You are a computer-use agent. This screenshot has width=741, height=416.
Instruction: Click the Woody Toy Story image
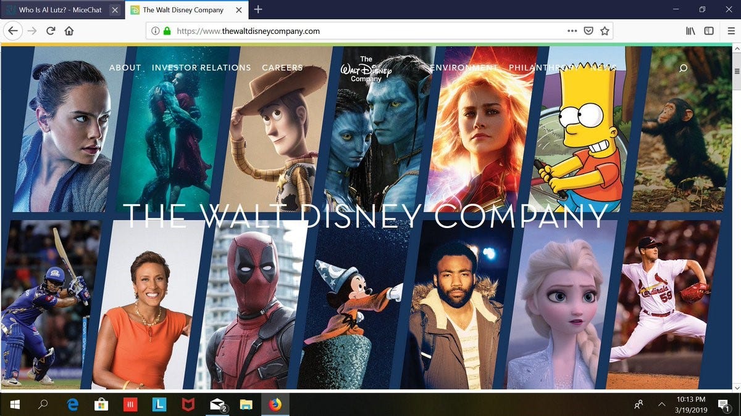pyautogui.click(x=276, y=129)
